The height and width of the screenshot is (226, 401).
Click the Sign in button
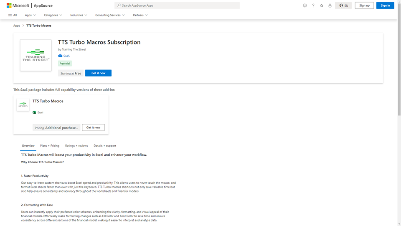(x=385, y=5)
